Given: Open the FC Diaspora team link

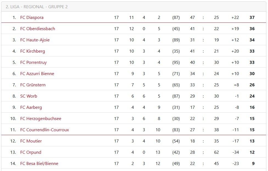Looking at the screenshot, I should [32, 18].
